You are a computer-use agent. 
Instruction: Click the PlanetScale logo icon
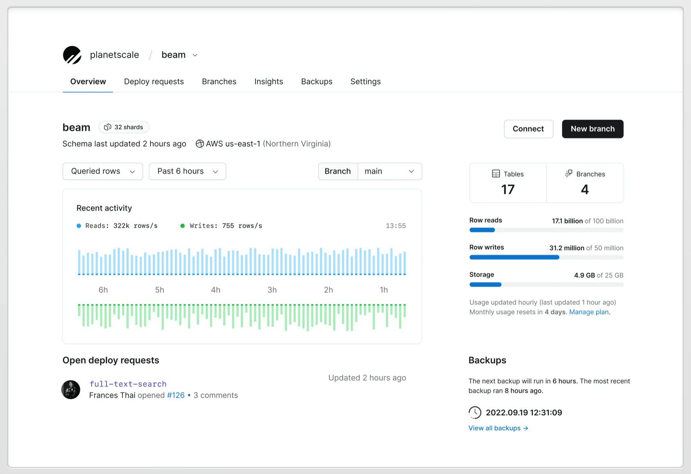pyautogui.click(x=72, y=55)
